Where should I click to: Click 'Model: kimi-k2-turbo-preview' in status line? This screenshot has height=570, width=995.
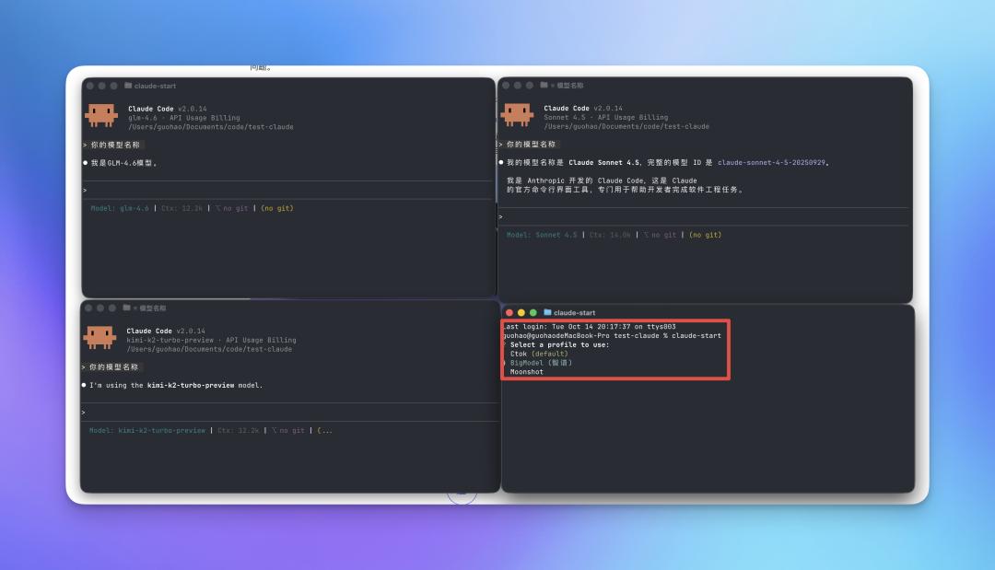click(147, 430)
